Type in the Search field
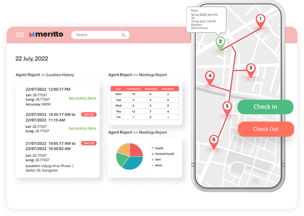The image size is (304, 216). [x=97, y=35]
